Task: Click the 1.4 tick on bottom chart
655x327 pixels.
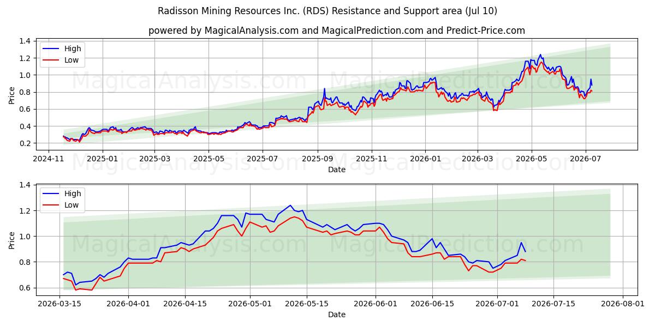Action: 24,185
